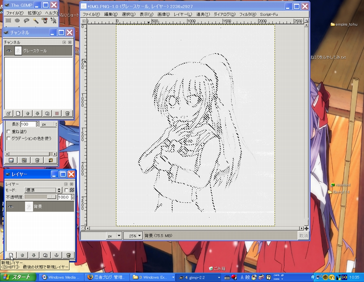This screenshot has height=282, width=364.
Task: Open length unit px dropdown in tool options
Action: point(49,124)
